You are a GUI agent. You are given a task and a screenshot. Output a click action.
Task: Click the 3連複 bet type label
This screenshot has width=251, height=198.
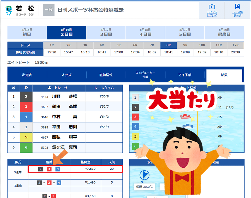tap(18, 186)
